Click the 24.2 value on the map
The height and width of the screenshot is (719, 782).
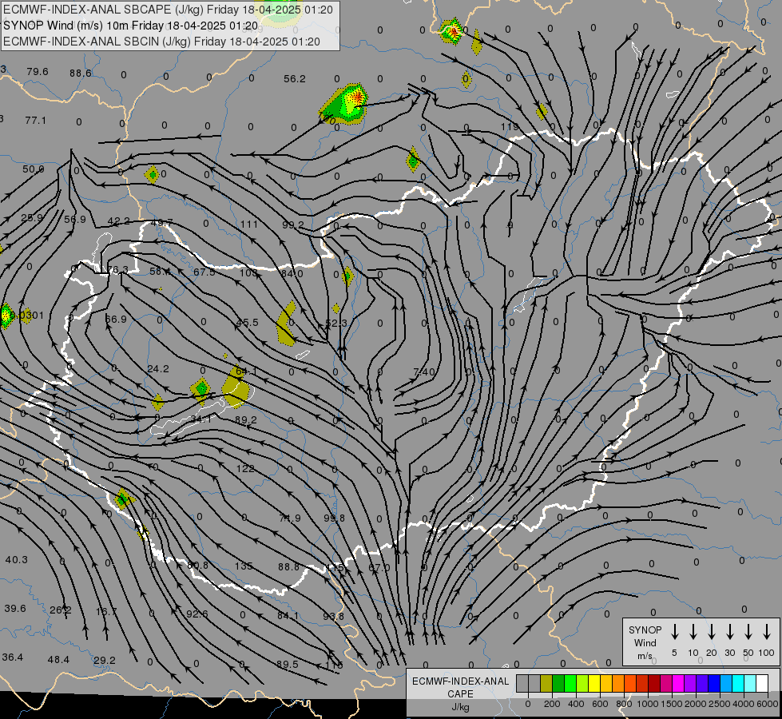click(158, 369)
